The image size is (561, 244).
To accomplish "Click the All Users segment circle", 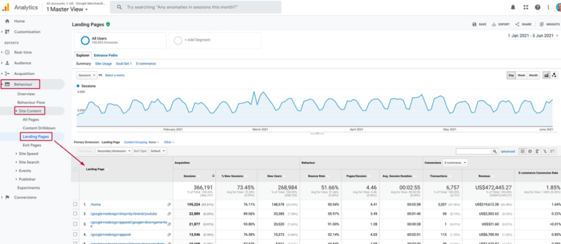I will 85,40.
